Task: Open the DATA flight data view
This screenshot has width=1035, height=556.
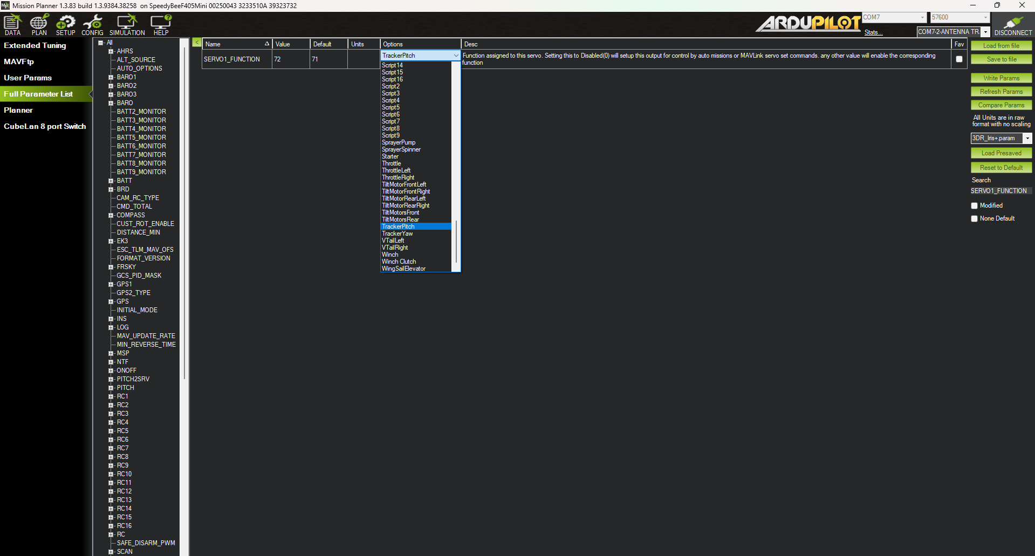Action: (12, 25)
